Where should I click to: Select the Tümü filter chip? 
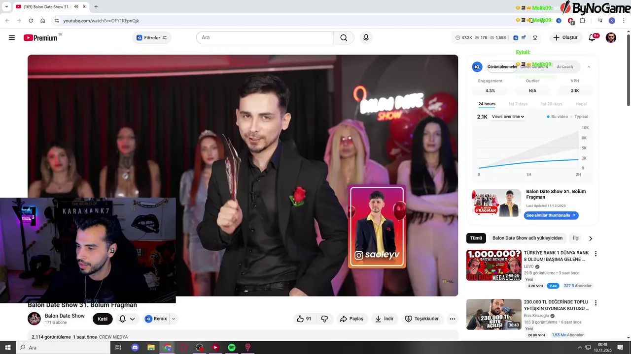pos(476,238)
